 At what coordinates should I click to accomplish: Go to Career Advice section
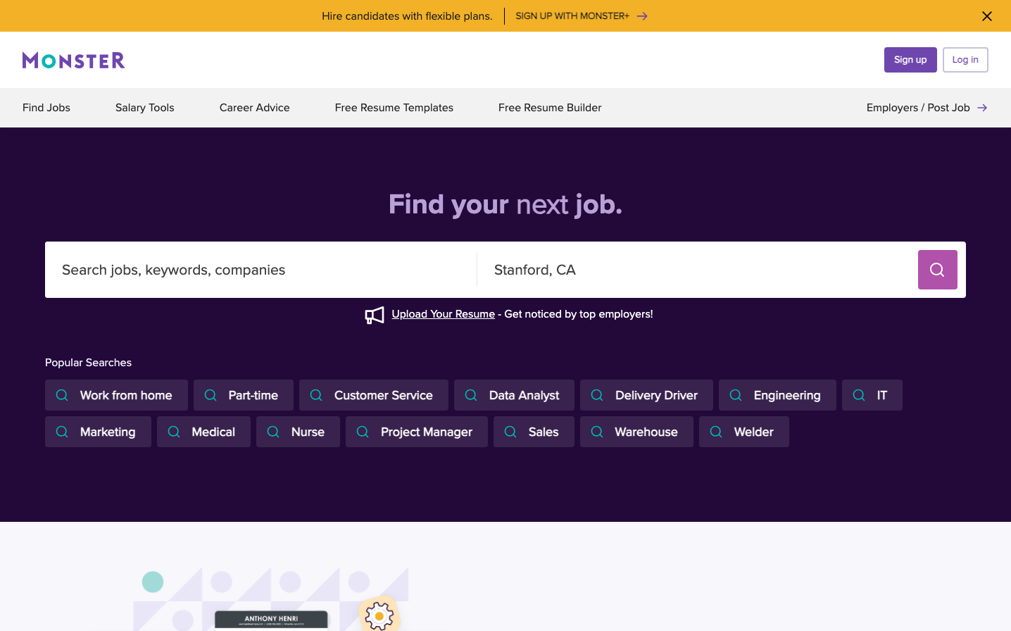(x=254, y=108)
